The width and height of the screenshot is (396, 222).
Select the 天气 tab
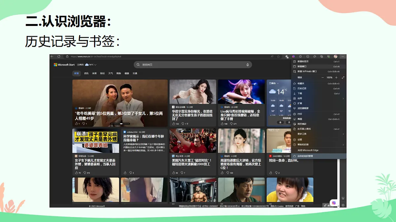point(111,73)
